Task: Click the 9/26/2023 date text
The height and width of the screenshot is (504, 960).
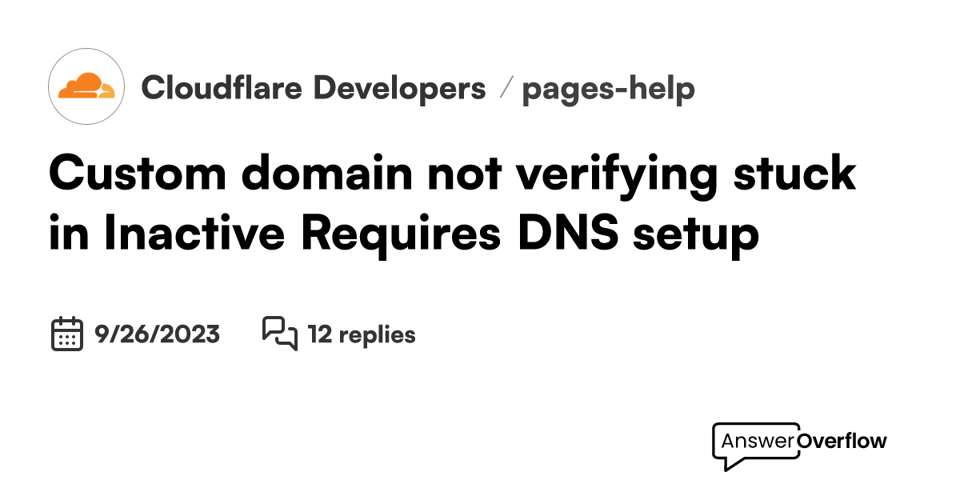Action: pyautogui.click(x=157, y=334)
